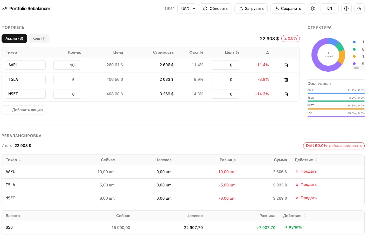Click the TSLA target percent input
Viewport: 368px width, 236px height.
point(225,79)
